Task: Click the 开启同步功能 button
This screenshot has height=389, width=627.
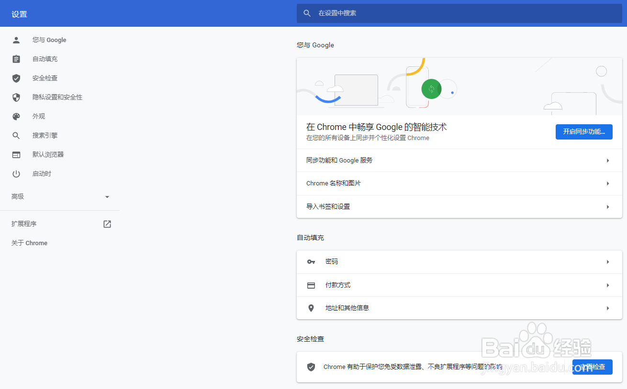Action: tap(584, 131)
